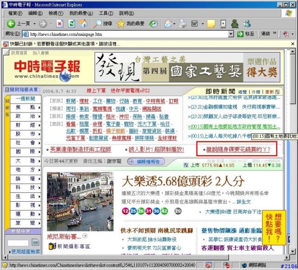Open the 工具(T) menu
Screen dimensions: 298x270
(106, 13)
